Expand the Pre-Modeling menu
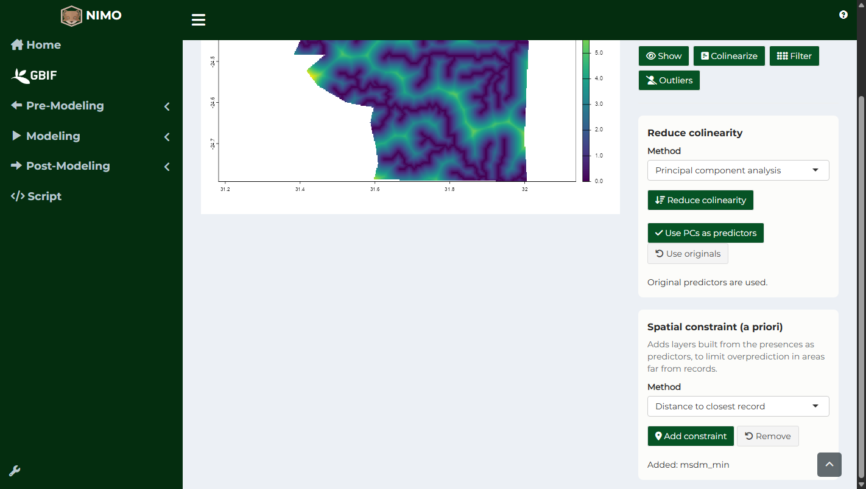Image resolution: width=866 pixels, height=489 pixels. coord(91,106)
